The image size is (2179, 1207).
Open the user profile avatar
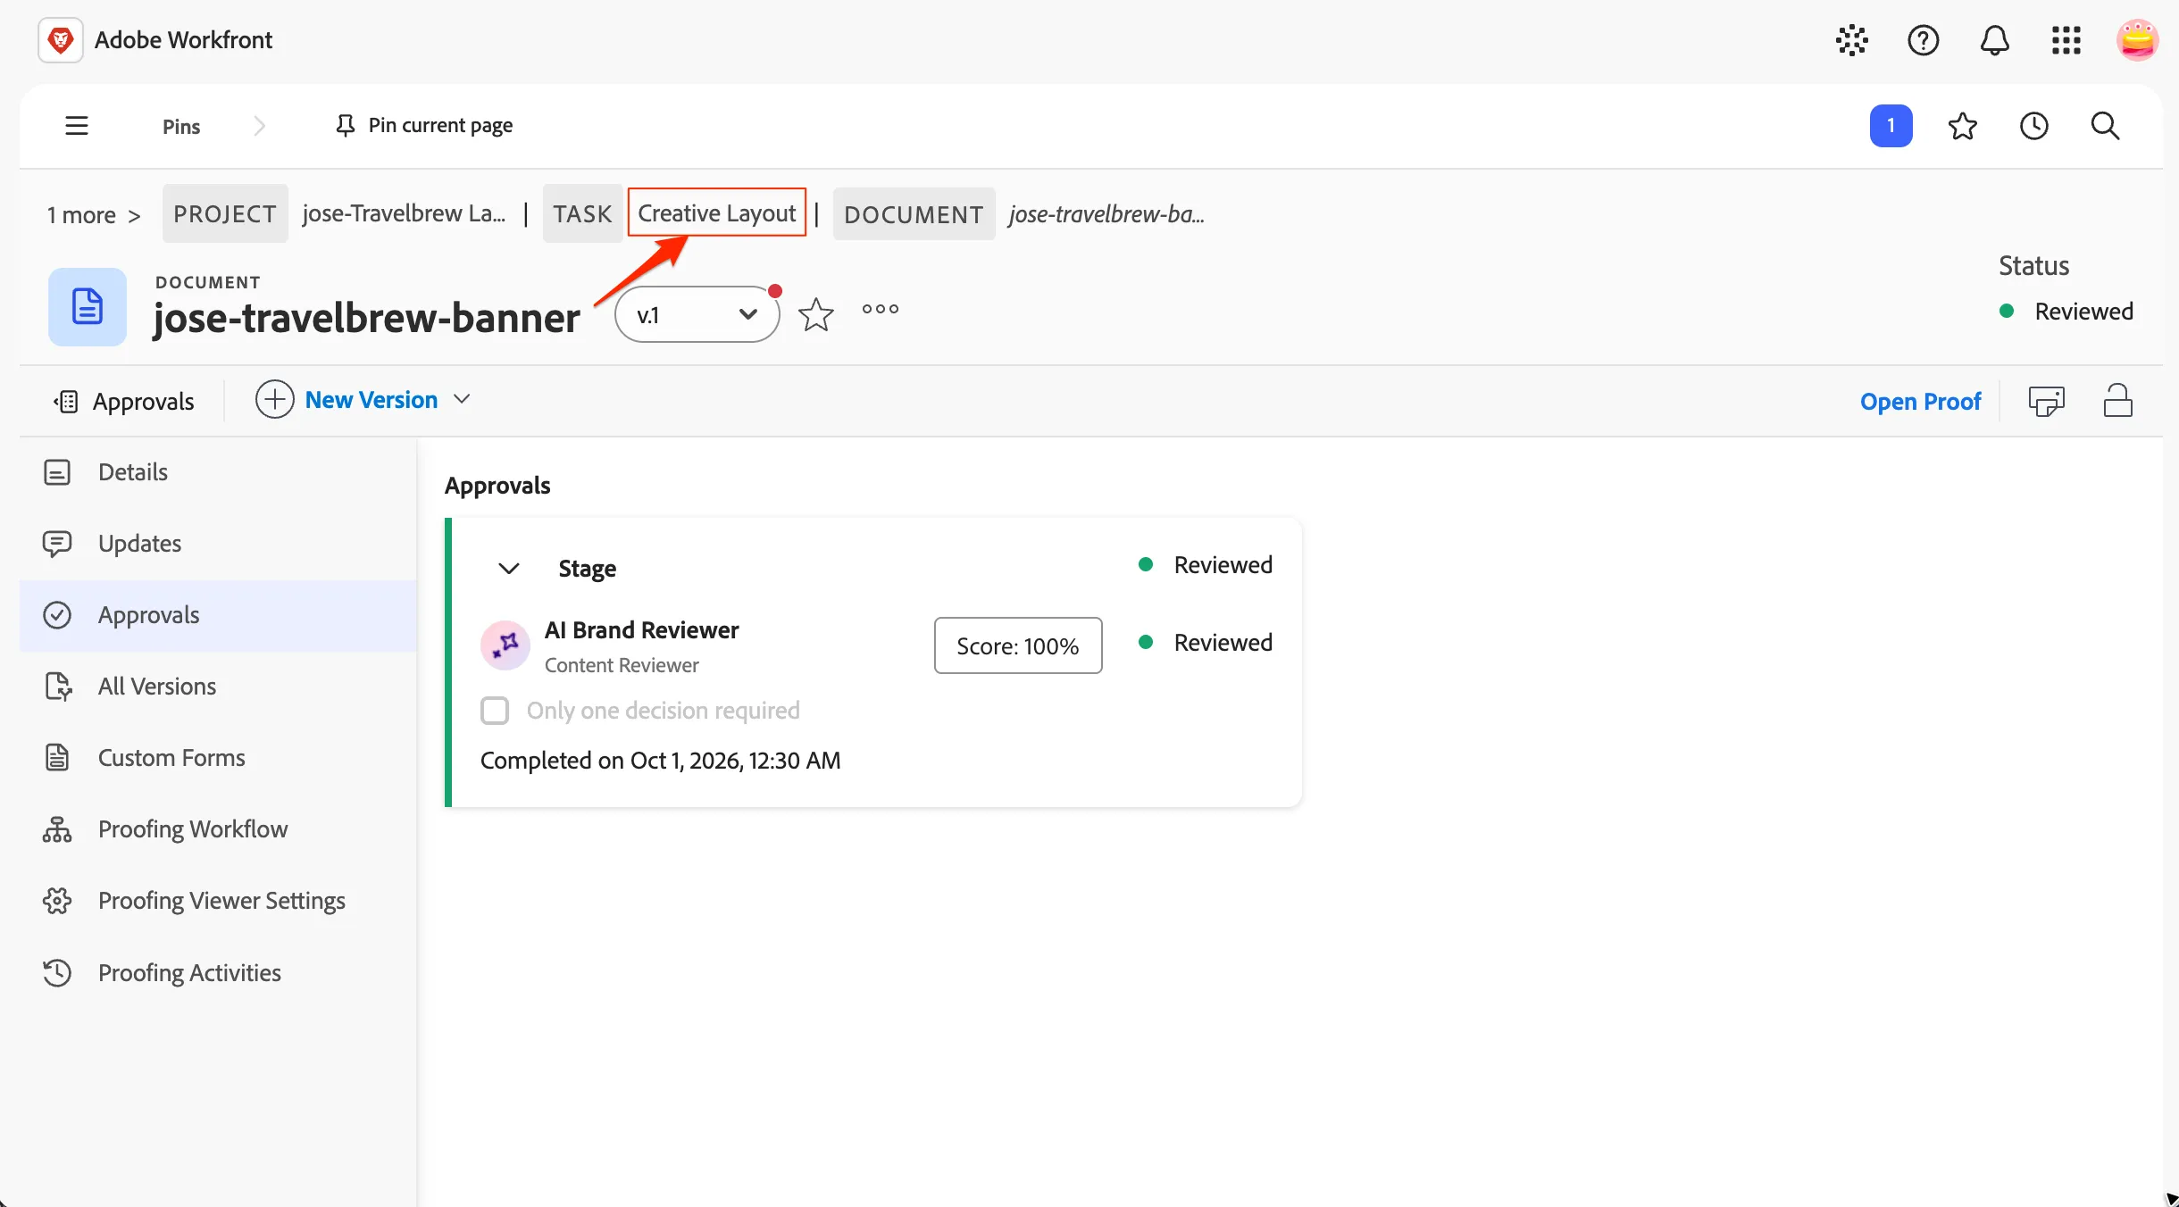[x=2137, y=40]
